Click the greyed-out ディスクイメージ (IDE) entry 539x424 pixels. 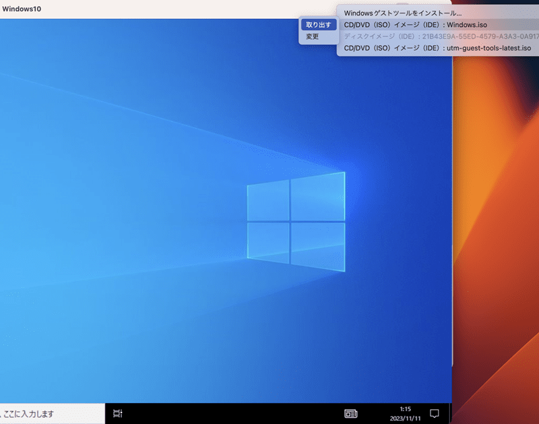tap(441, 36)
